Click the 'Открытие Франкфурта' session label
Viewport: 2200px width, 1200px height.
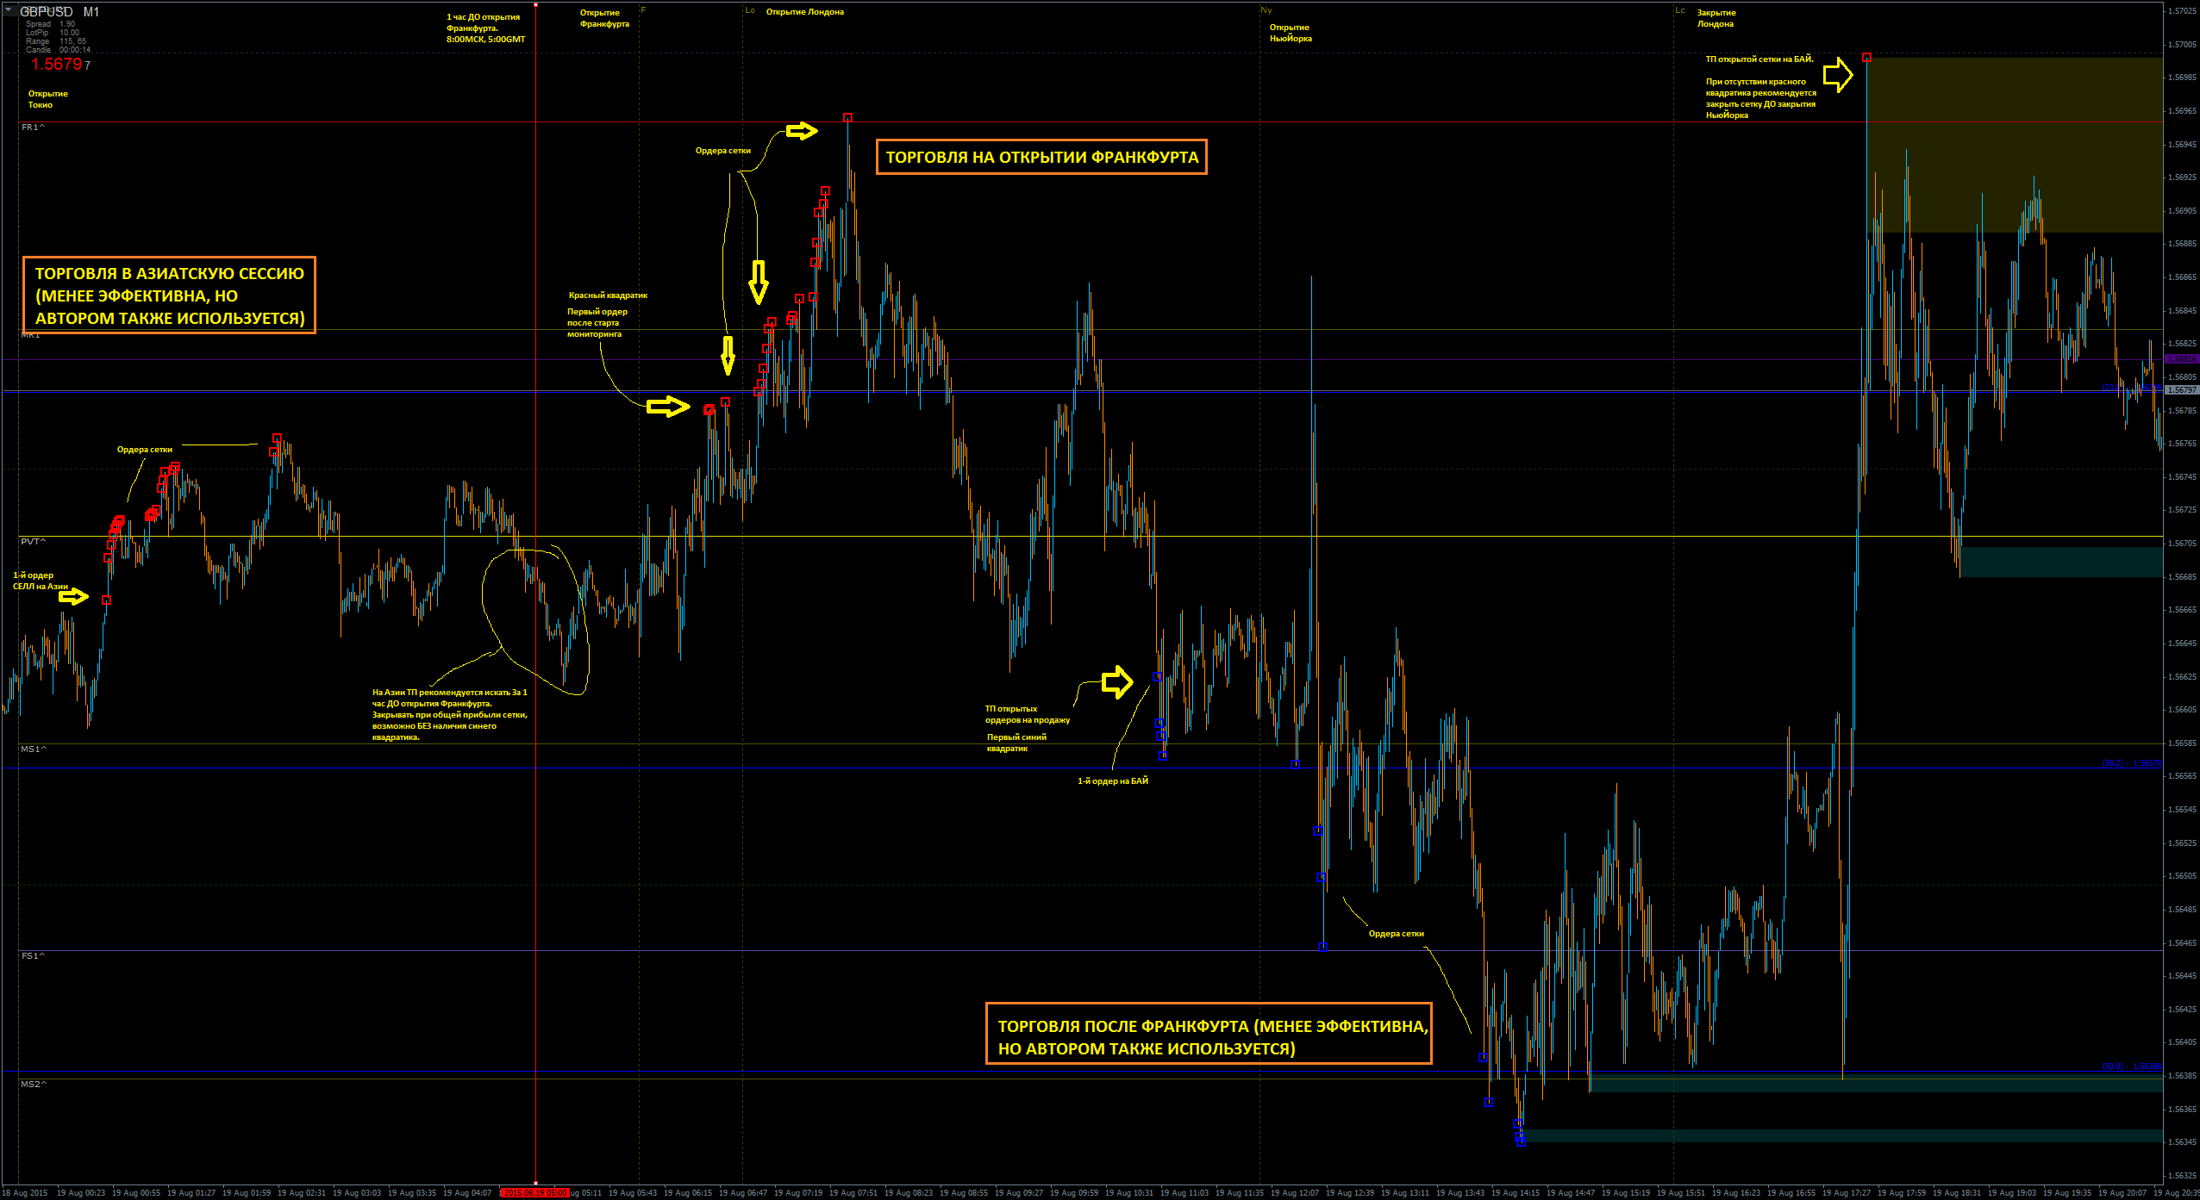tap(604, 18)
